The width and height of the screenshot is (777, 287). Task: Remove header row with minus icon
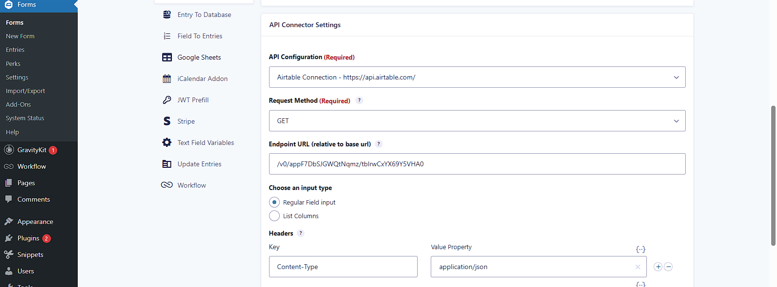pyautogui.click(x=668, y=267)
